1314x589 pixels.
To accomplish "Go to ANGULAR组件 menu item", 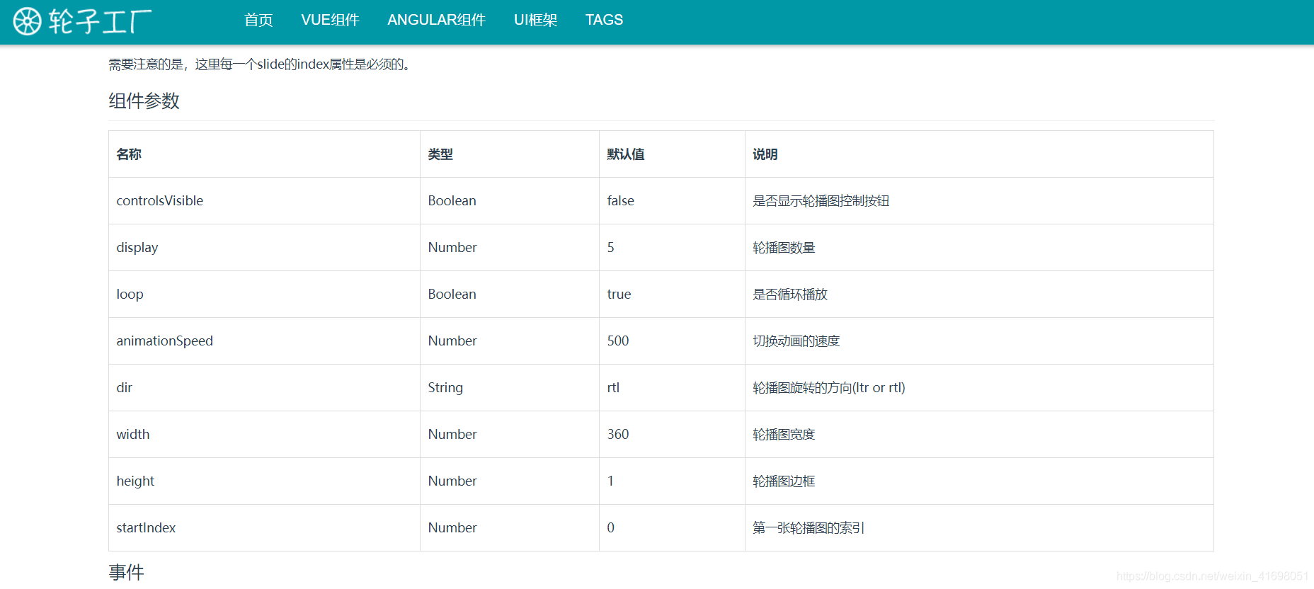I will point(436,20).
